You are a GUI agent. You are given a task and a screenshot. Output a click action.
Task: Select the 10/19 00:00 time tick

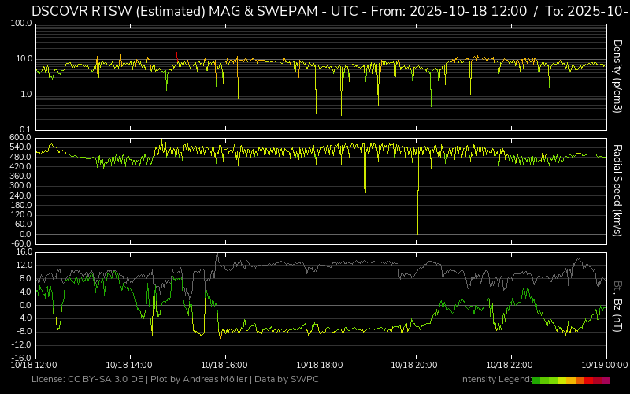(x=604, y=366)
